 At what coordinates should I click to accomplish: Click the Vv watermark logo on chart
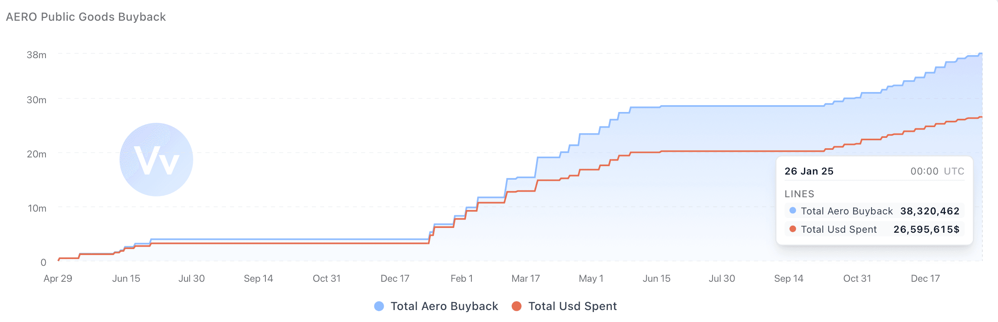156,159
